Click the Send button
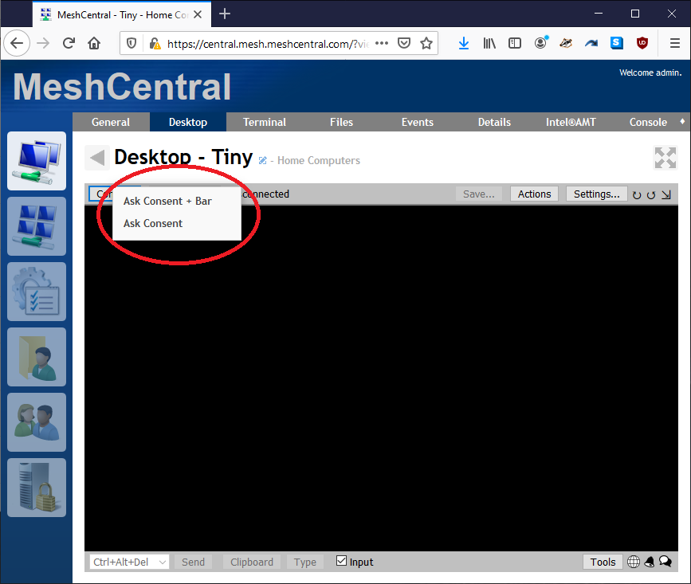The height and width of the screenshot is (584, 691). 193,562
